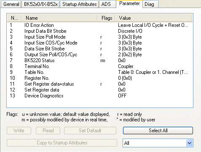The width and height of the screenshot is (201, 152).
Task: Click the N... column header
Action: pos(14,18)
